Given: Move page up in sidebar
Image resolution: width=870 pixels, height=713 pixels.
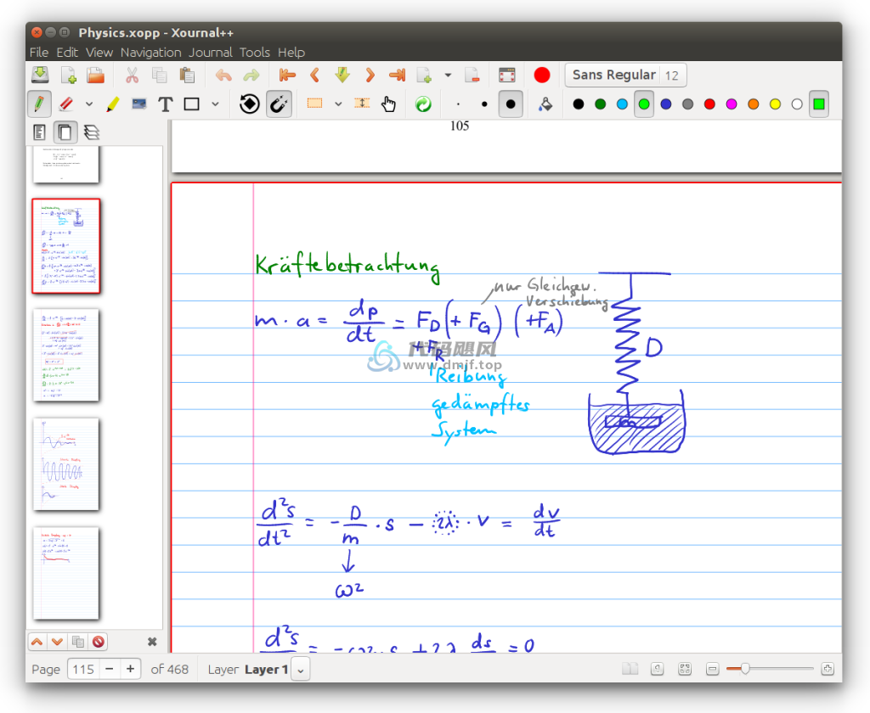Looking at the screenshot, I should (37, 642).
